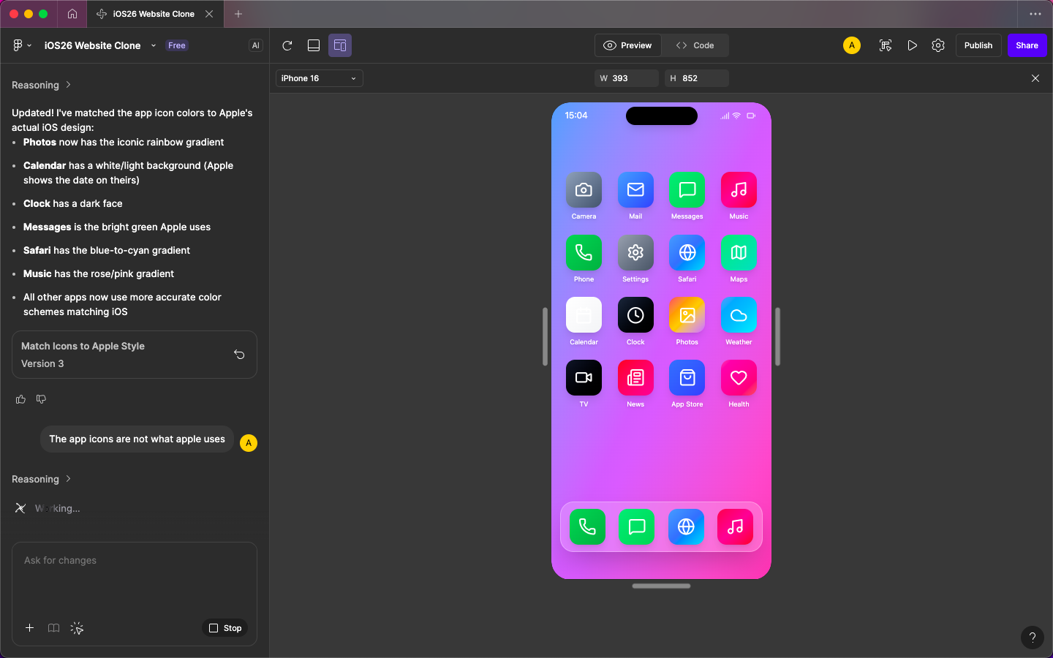Screen dimensions: 1053x658
Task: Click the Publish button
Action: pyautogui.click(x=978, y=45)
